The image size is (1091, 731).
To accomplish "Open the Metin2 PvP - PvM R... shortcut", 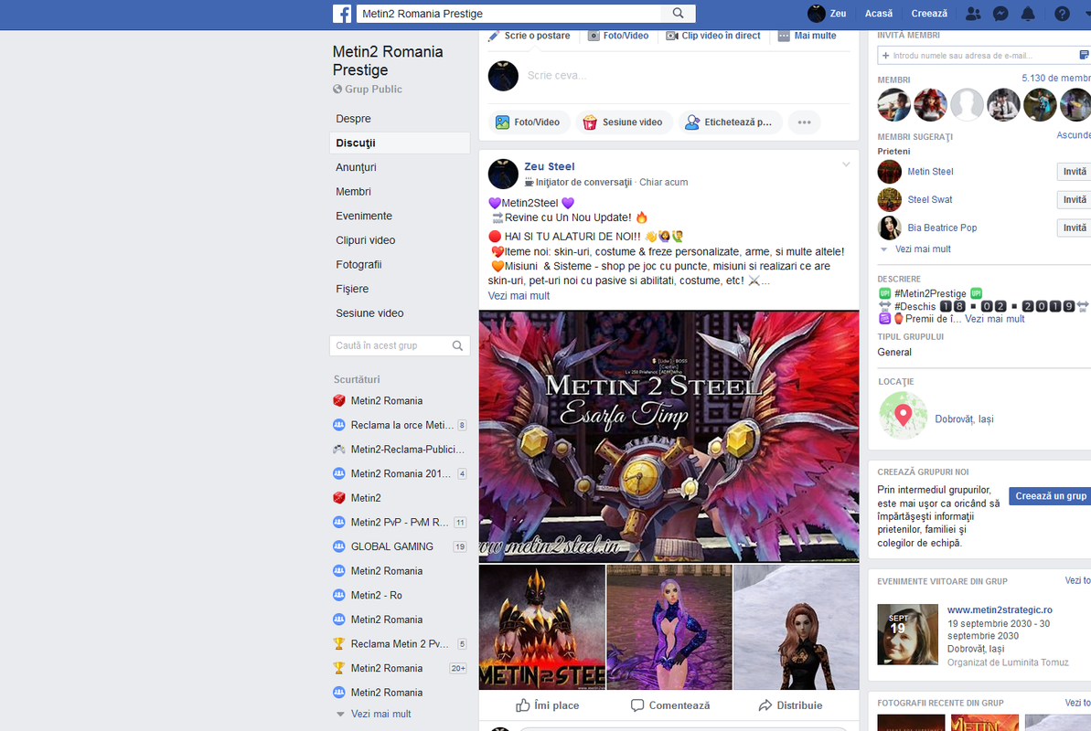I will (x=400, y=523).
